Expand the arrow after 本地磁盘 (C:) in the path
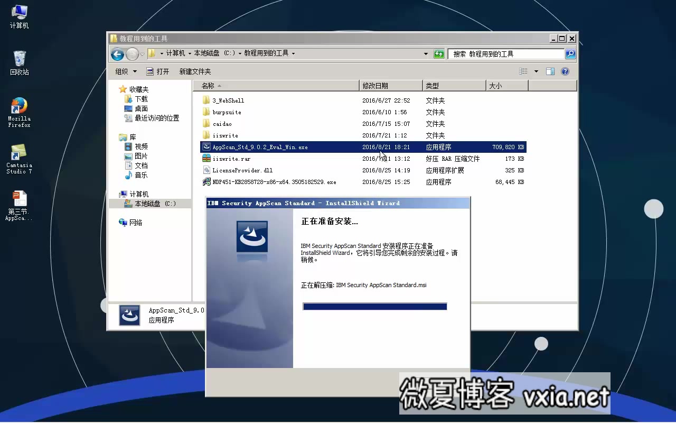Screen dimensions: 676x423 click(x=240, y=53)
